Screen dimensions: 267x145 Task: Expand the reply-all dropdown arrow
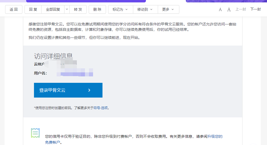67,9
